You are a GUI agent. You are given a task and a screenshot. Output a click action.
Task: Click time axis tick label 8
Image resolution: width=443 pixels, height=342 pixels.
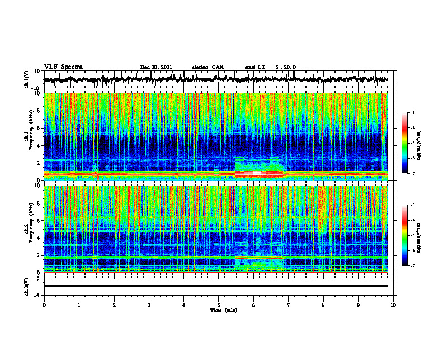(x=323, y=305)
